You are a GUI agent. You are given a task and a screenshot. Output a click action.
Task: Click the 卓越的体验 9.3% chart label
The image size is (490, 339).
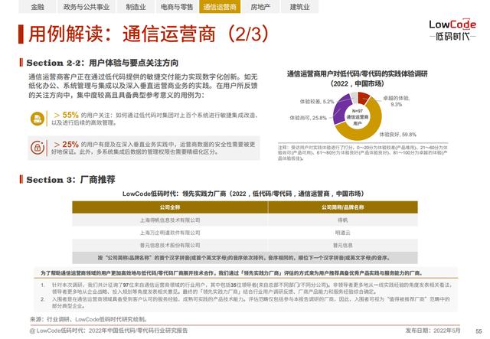pyautogui.click(x=397, y=101)
